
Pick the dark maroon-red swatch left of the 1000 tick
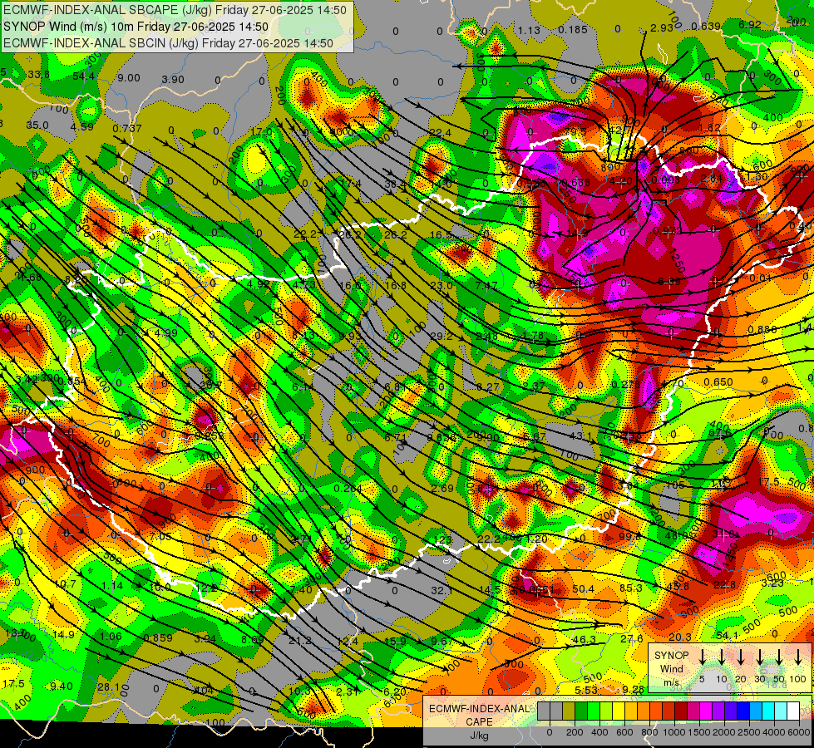point(668,711)
